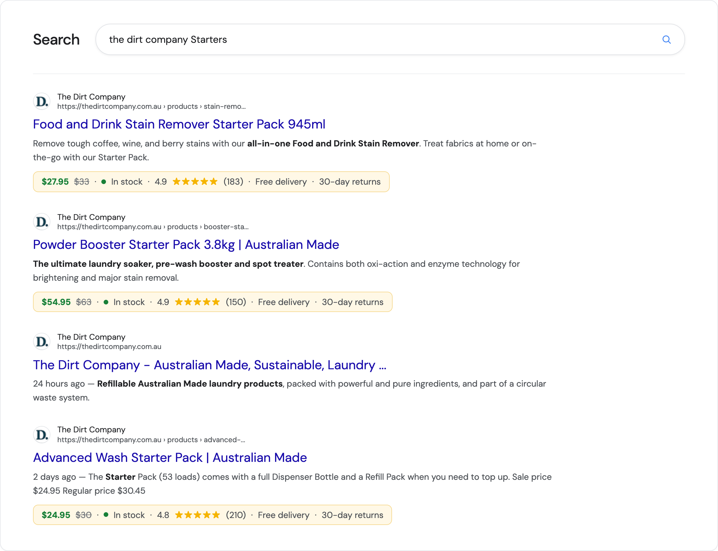
Task: Click the 'The ultimate laundry soaker' bold snippet
Action: (x=168, y=264)
